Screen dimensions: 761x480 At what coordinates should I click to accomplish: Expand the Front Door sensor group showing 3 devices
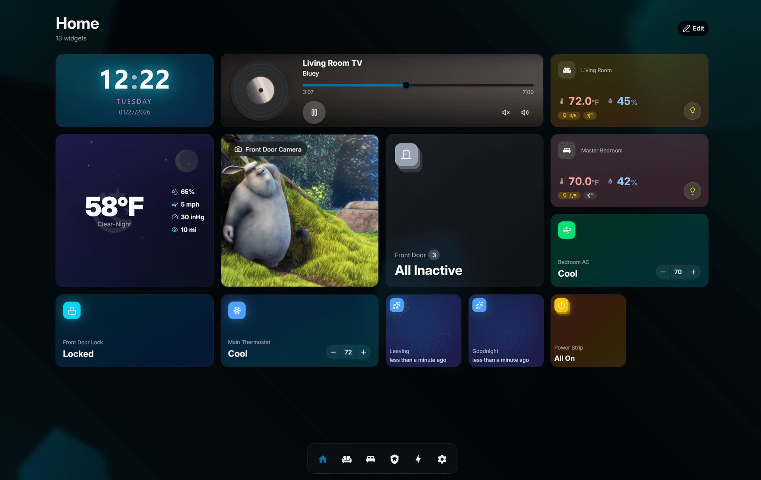click(x=434, y=255)
